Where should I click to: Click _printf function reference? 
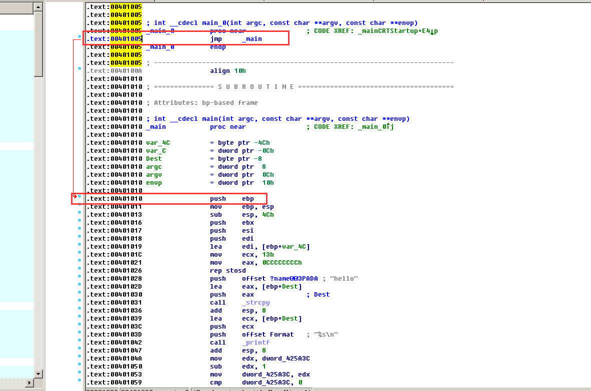(x=255, y=343)
